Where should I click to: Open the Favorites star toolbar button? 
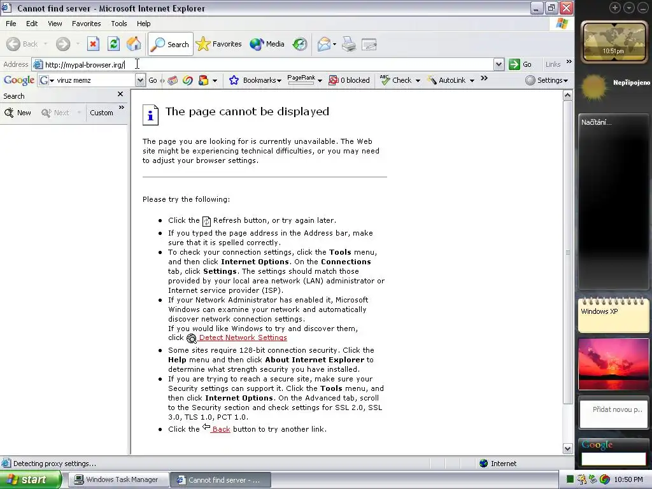click(x=219, y=44)
